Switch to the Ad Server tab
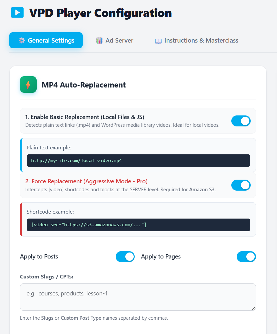Viewport: 277px width, 334px height. point(115,41)
